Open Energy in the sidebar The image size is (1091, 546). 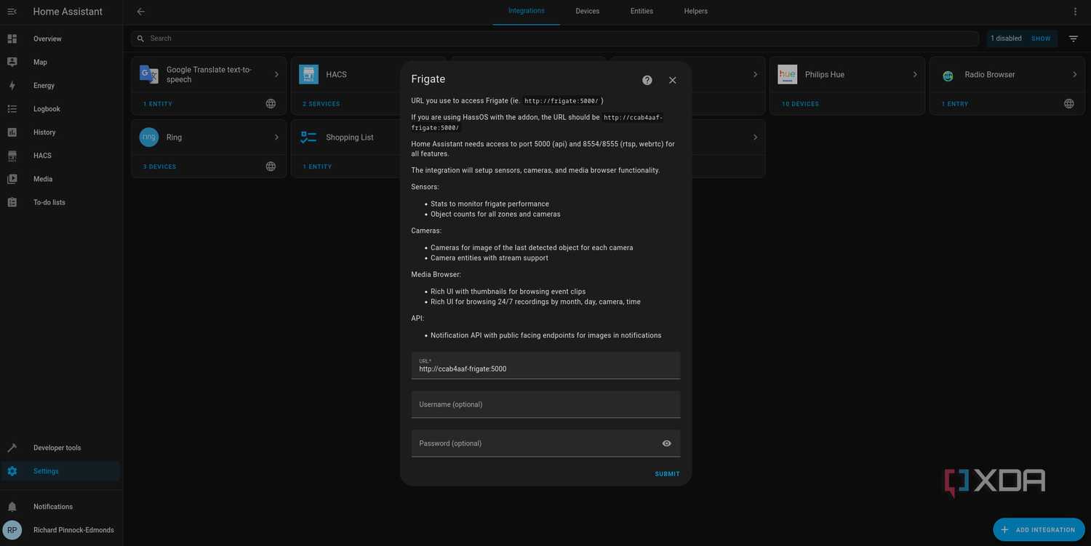click(61, 85)
